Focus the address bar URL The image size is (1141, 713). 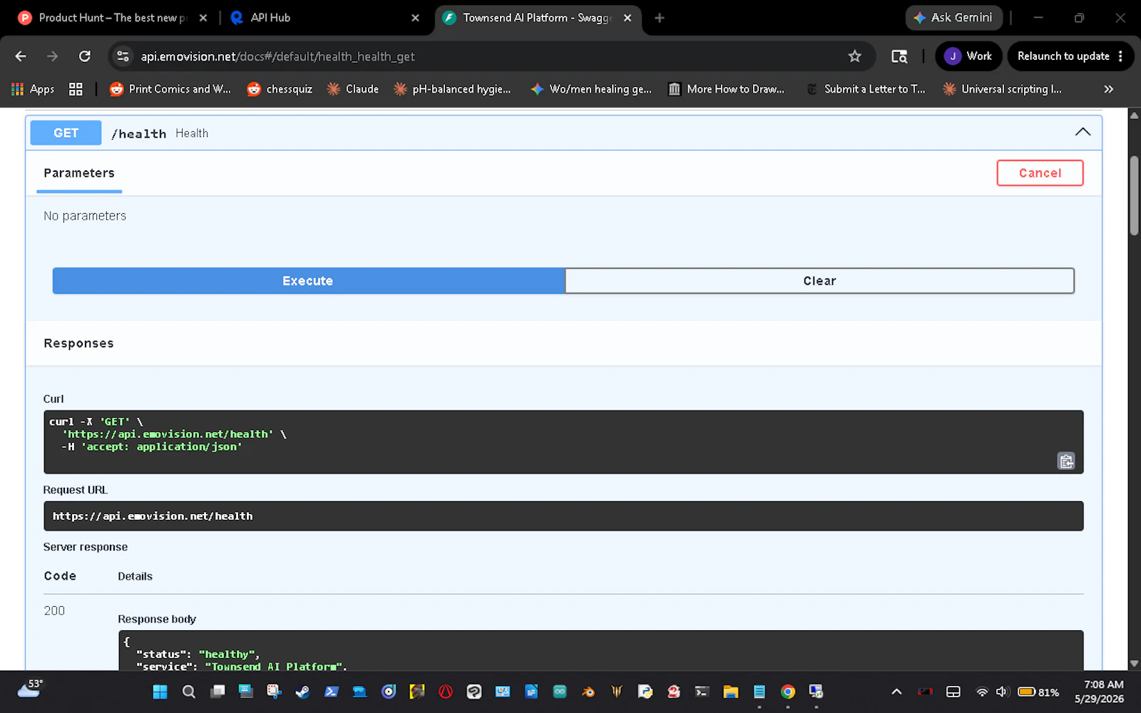click(277, 56)
